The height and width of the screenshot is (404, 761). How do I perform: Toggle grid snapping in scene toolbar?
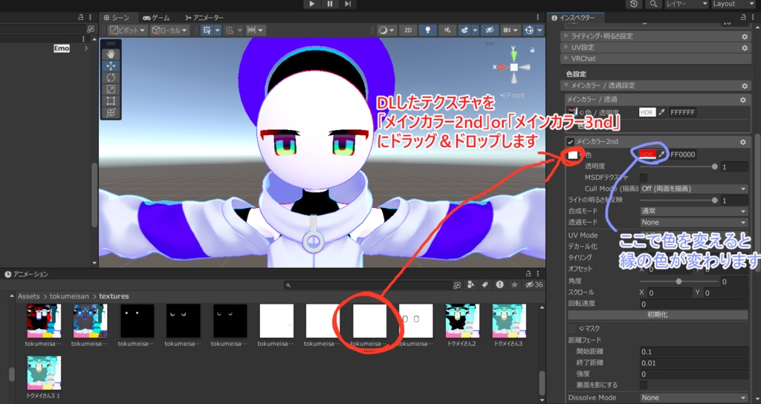tap(207, 30)
